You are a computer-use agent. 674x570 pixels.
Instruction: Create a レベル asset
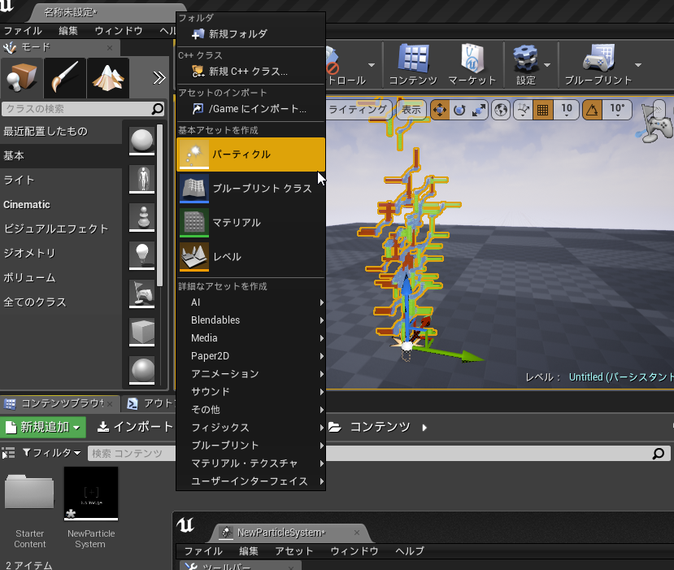250,257
